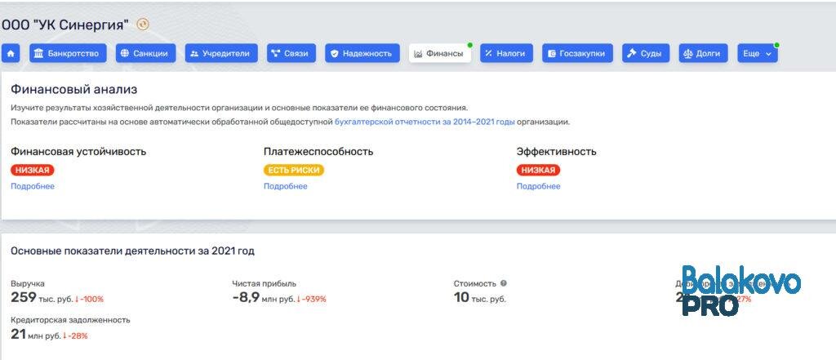The image size is (836, 360).
Task: Click the -939% change indicator
Action: [311, 300]
